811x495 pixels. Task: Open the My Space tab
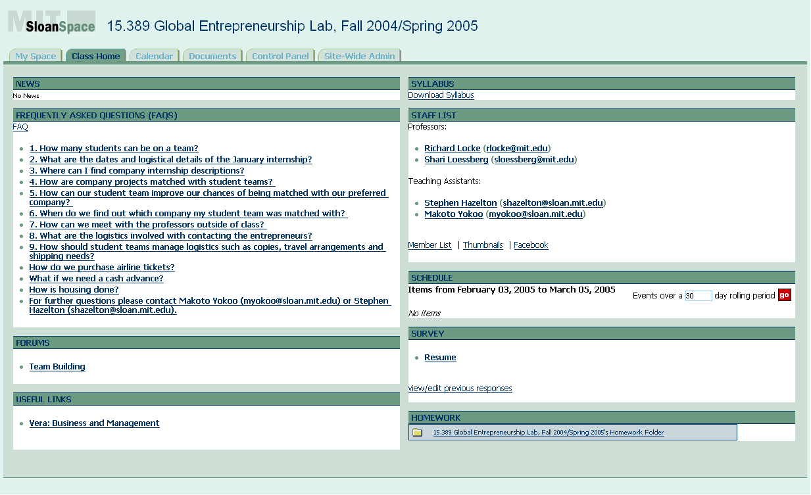coord(36,57)
